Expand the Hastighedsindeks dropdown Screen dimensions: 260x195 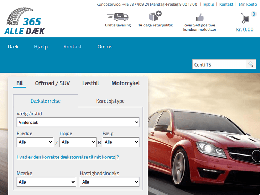coord(110,182)
